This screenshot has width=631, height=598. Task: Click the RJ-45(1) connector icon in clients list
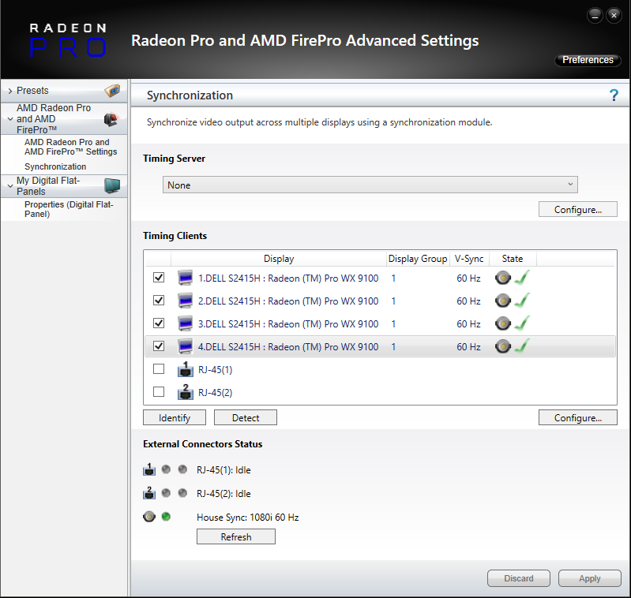click(x=186, y=369)
